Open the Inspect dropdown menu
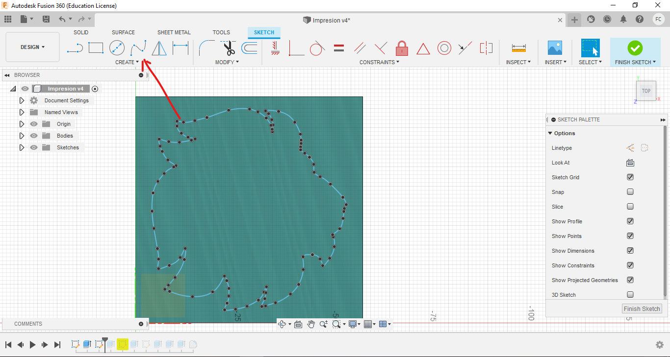 [518, 62]
